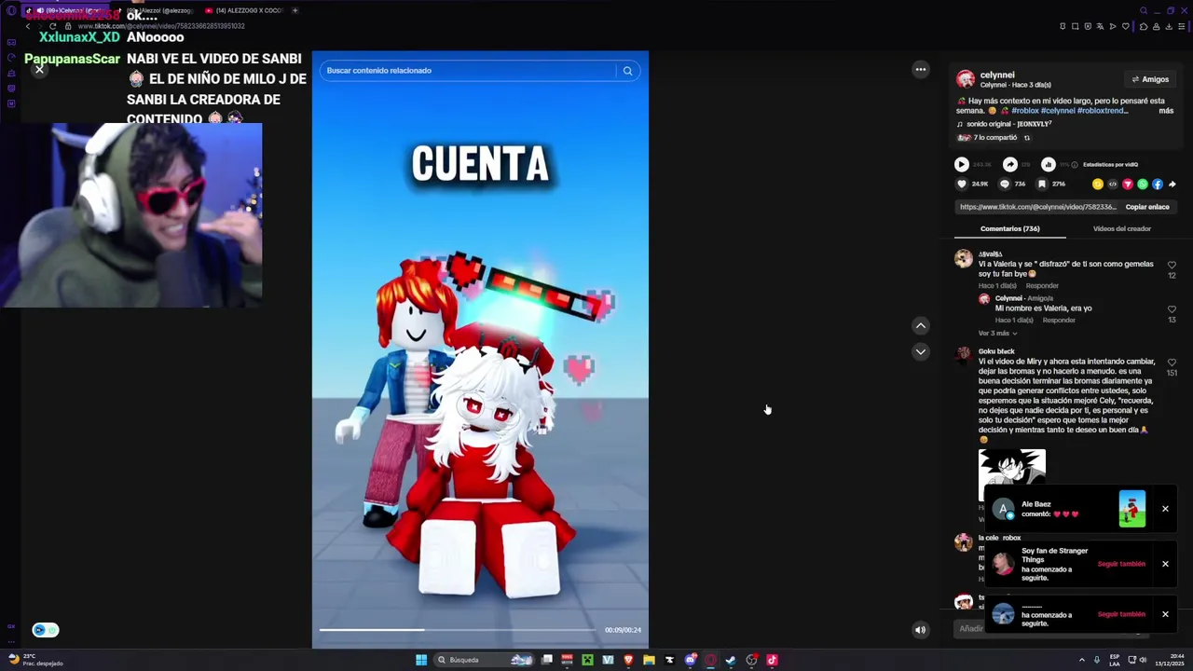
Task: Click the vidIQ play views icon
Action: pos(961,164)
